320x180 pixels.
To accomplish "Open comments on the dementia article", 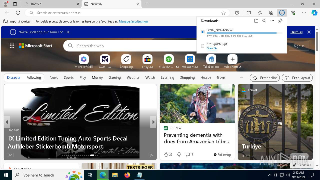I will pos(189,154).
